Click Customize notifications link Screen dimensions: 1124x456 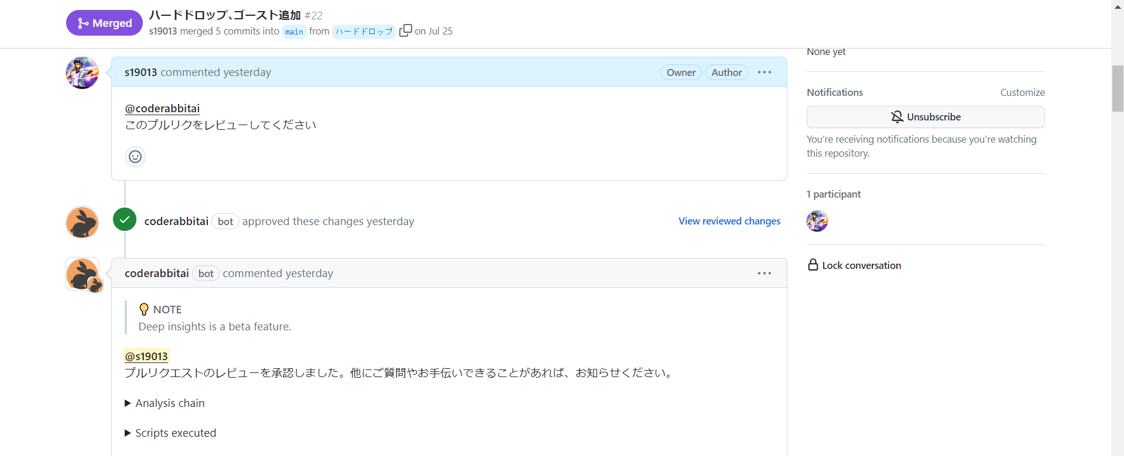click(x=1022, y=92)
